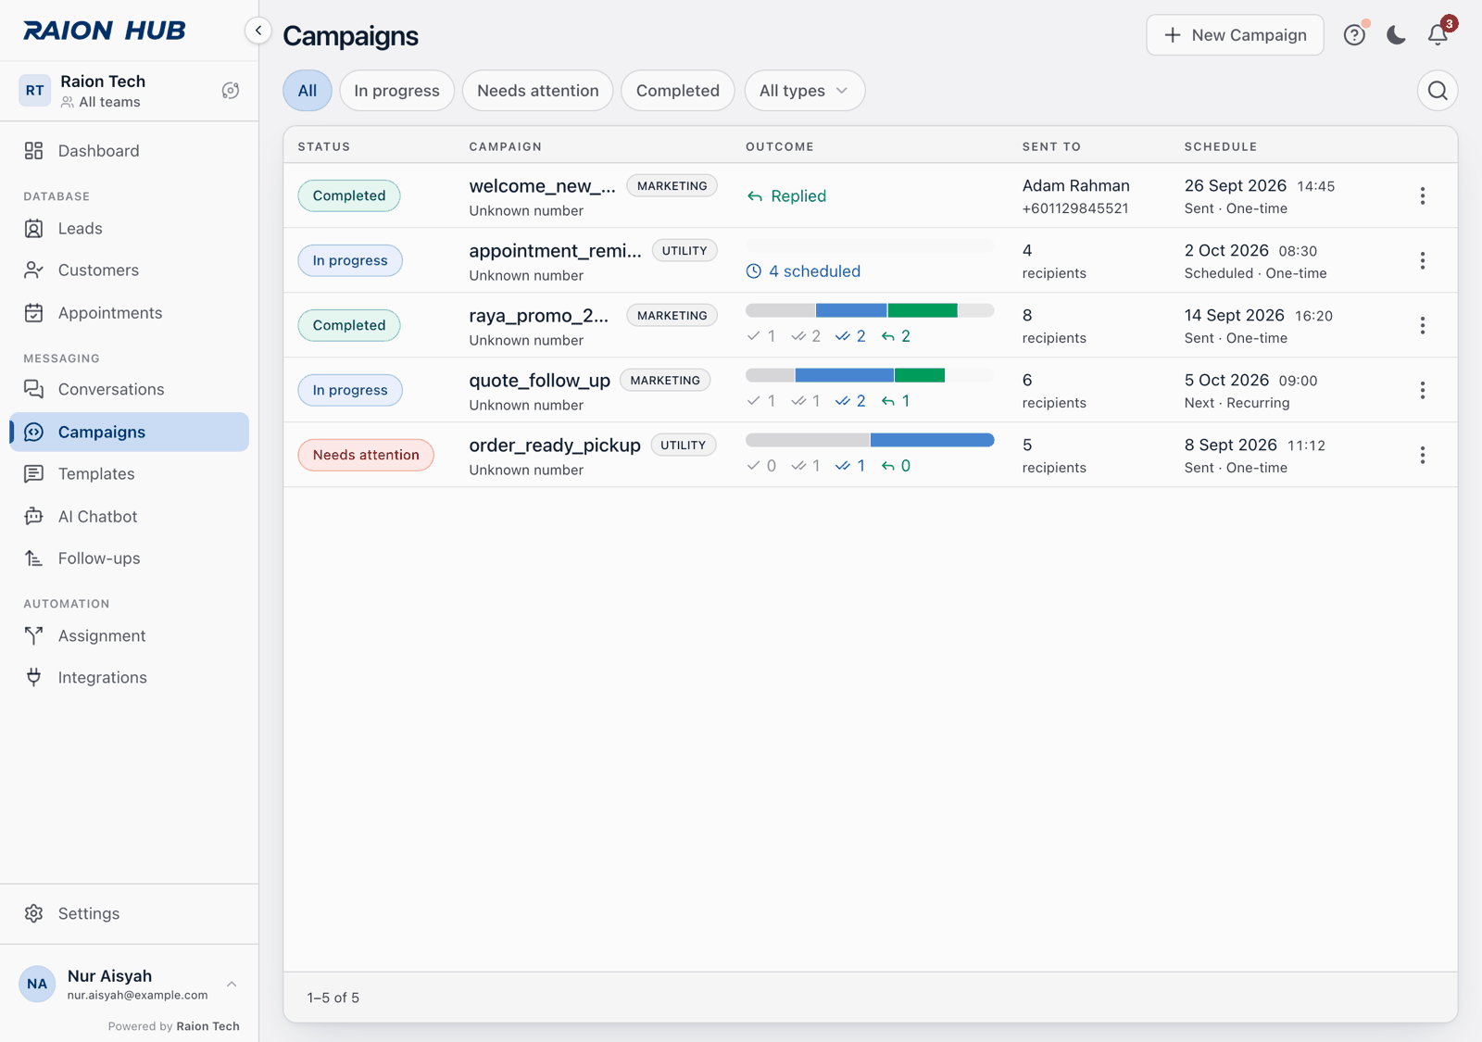Click the Adam Rahman recipient name
The height and width of the screenshot is (1042, 1482).
point(1075,186)
